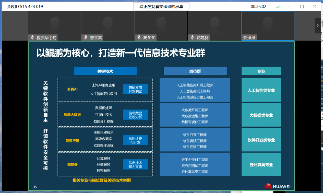
Task: Click the 鲲鹏应用 label
Action: 72,141
